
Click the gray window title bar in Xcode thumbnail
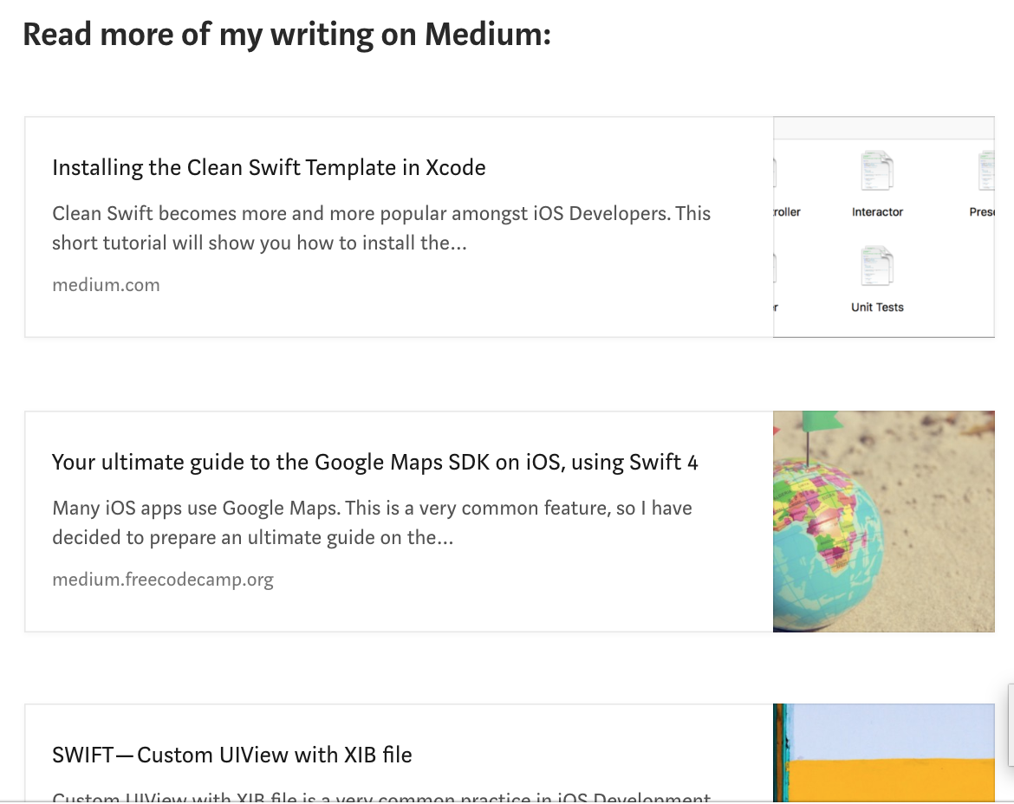click(x=884, y=128)
